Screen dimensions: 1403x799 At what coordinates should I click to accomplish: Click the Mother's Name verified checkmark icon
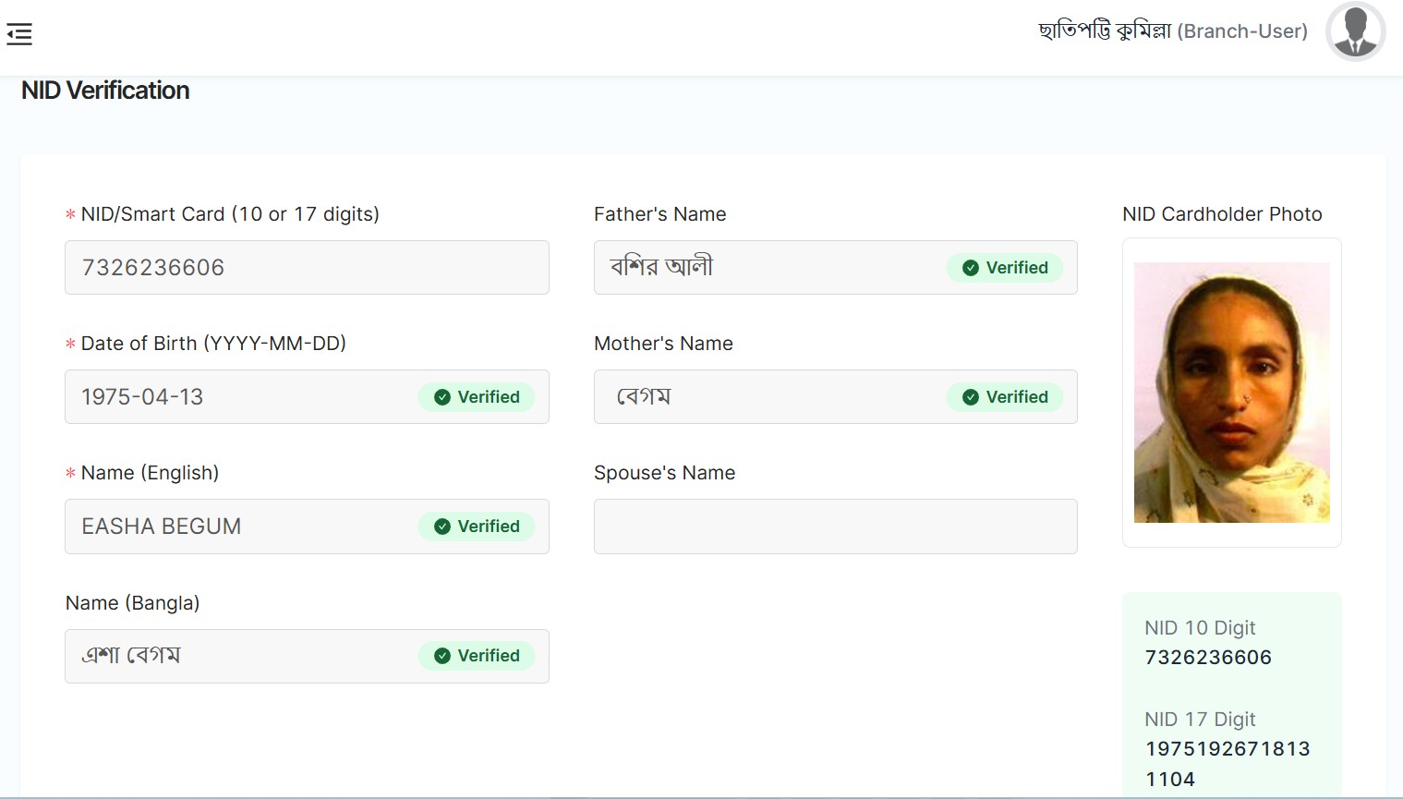(x=971, y=397)
